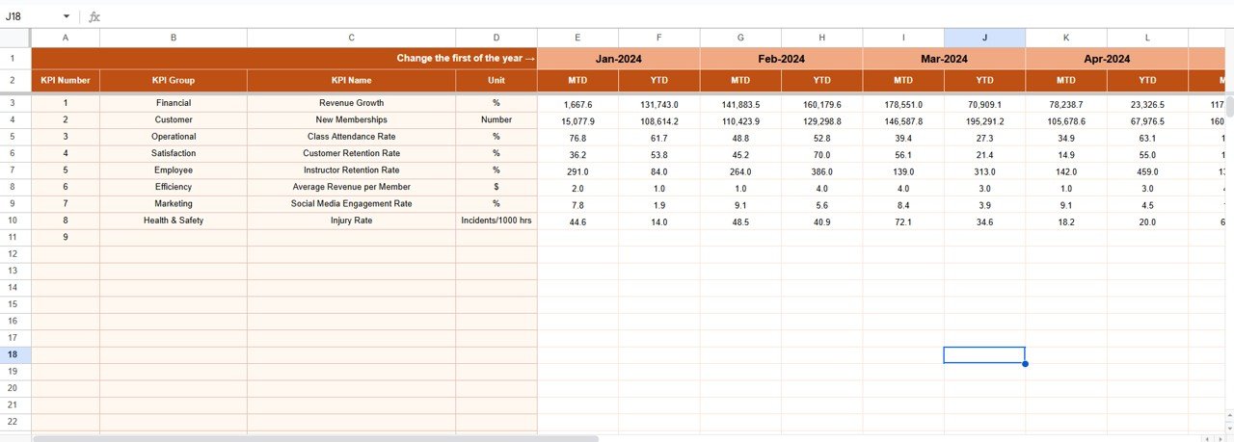The height and width of the screenshot is (442, 1234).
Task: Click the Apr-2024 month header cell
Action: 1106,59
